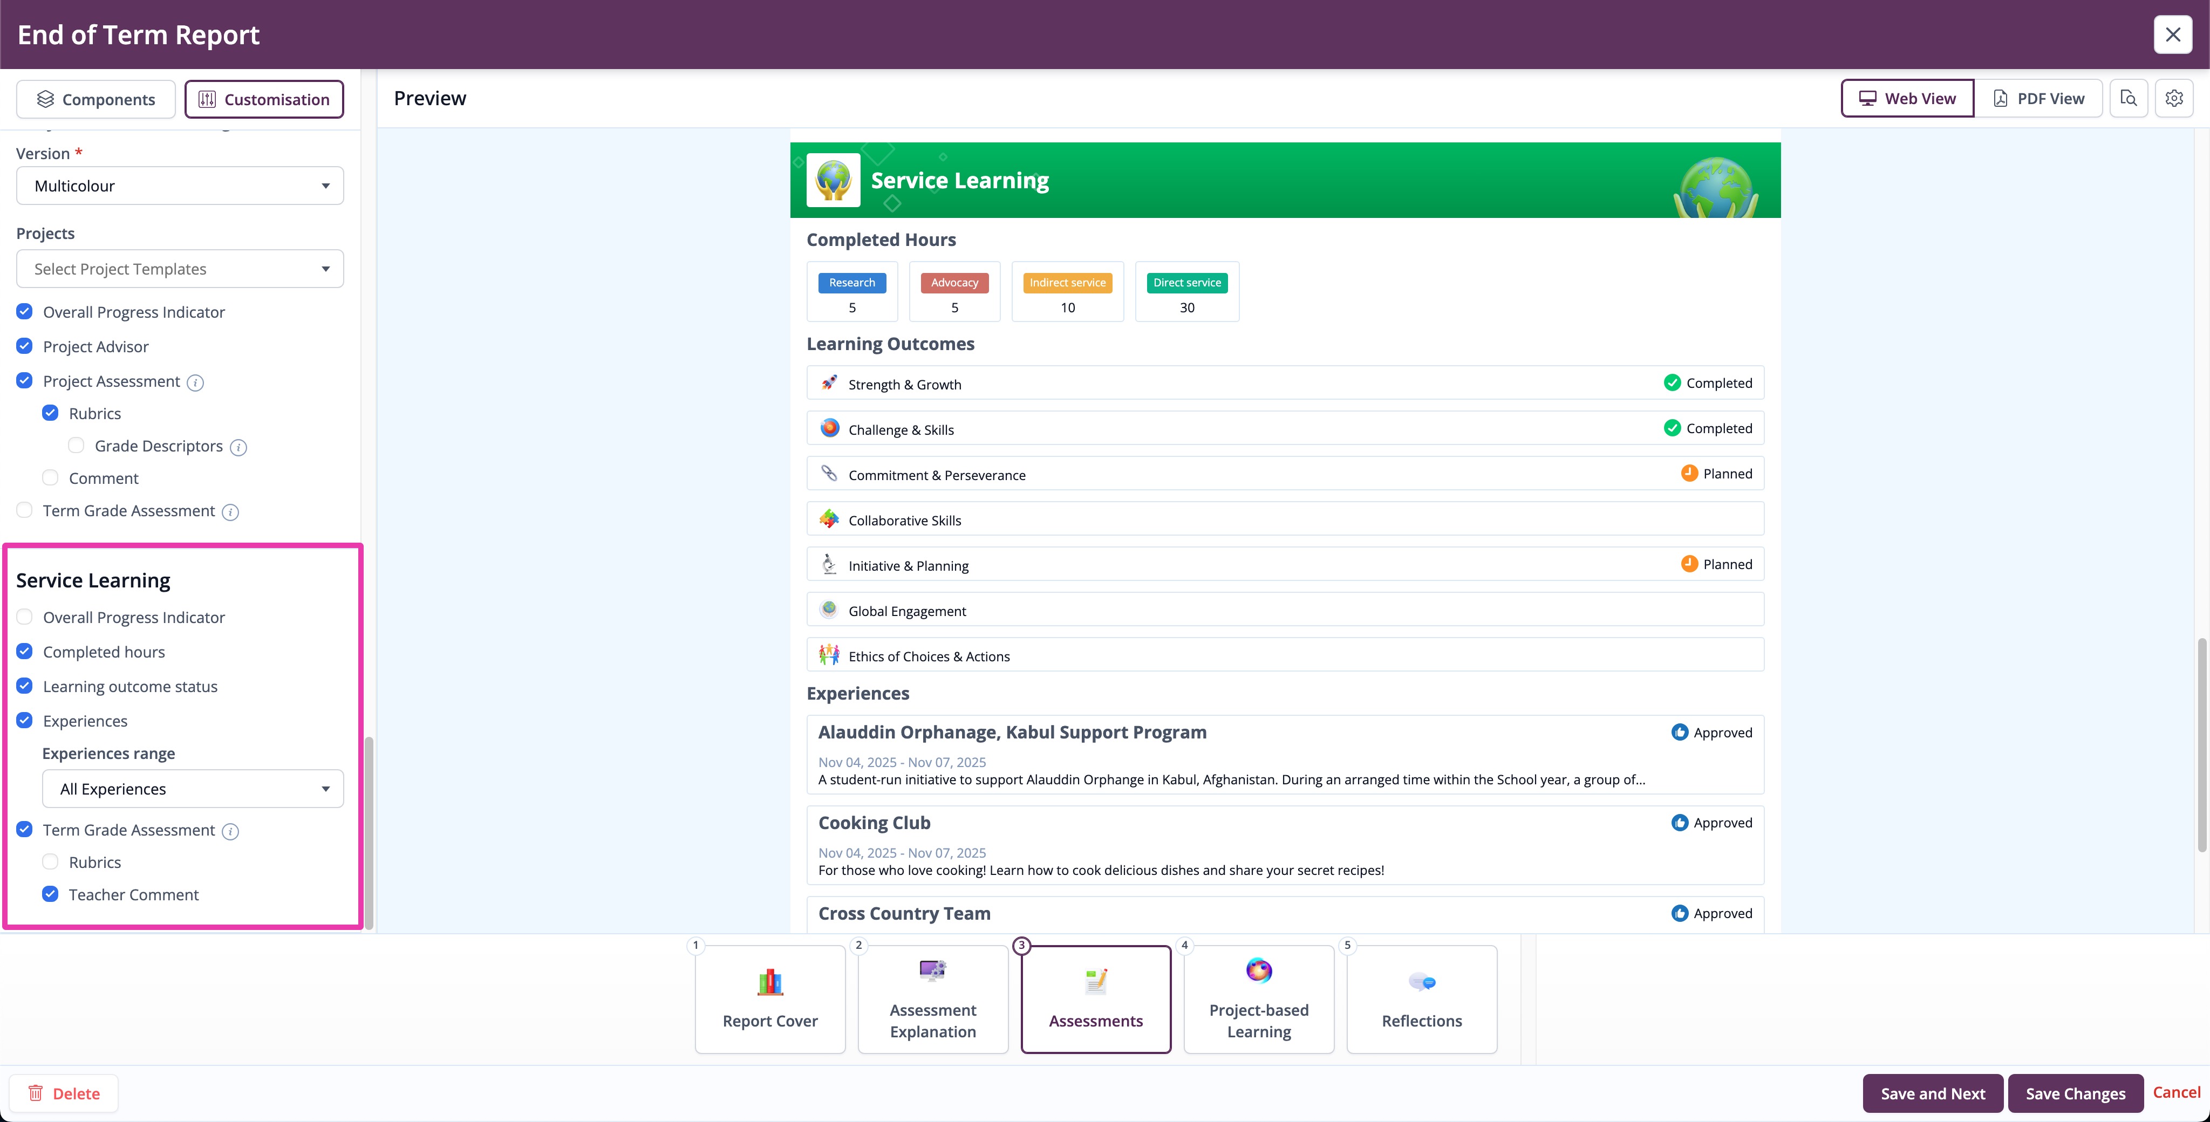Select Project-based Learning step icon
Screen dimensions: 2210x1122
click(1258, 971)
